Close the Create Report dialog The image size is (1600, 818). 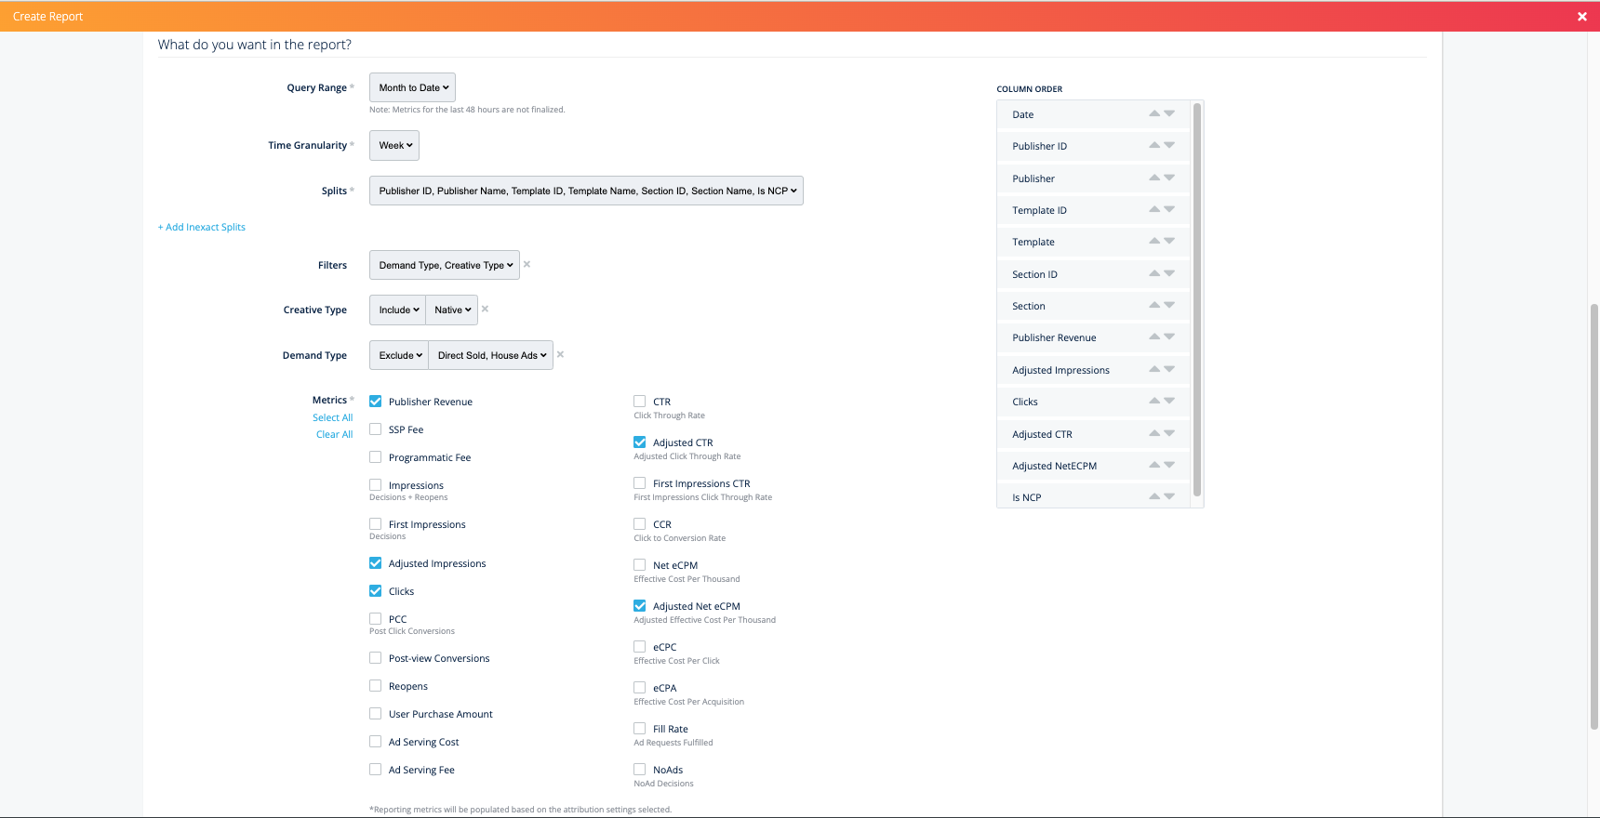(1581, 17)
